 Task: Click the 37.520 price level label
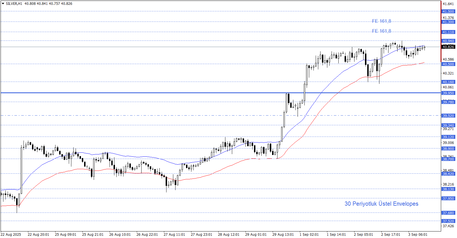click(448, 221)
